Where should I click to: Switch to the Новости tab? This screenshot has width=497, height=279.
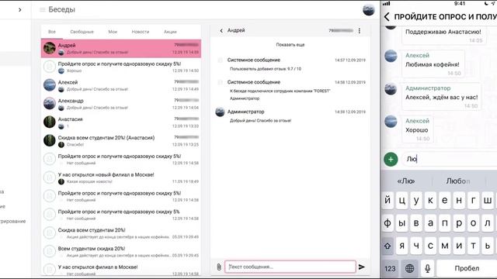point(141,32)
